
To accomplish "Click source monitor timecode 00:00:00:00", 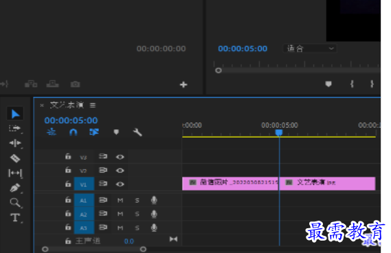I will 161,49.
